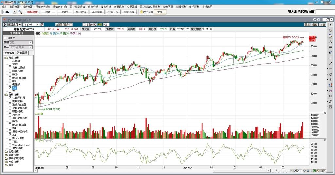Check the 自選股 checkbox
The image size is (335, 175).
[5, 38]
